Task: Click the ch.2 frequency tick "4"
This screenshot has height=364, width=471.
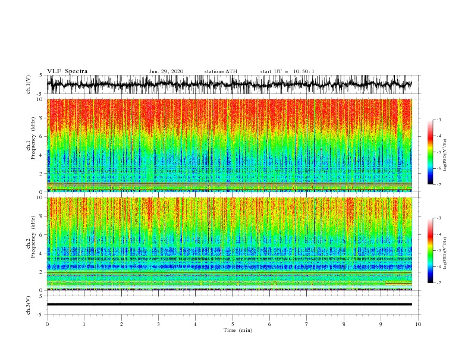Action: tap(42, 253)
